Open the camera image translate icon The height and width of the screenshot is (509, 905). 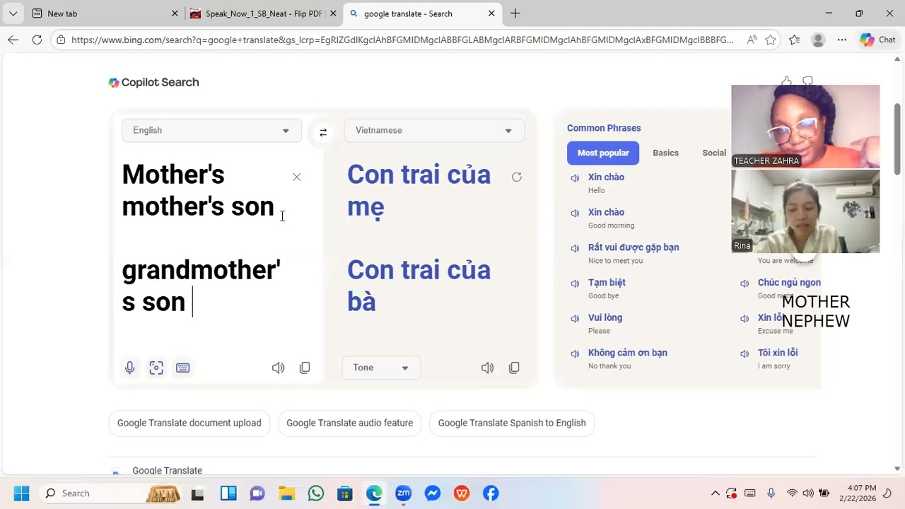(x=156, y=368)
